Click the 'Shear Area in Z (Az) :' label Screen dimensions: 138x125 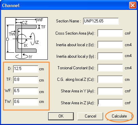78,103
